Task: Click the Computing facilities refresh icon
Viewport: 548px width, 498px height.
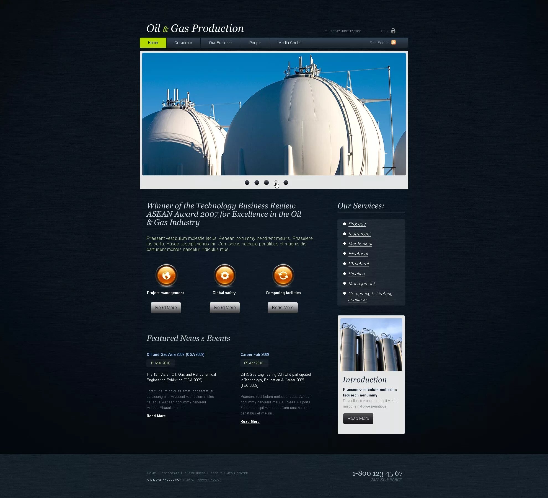Action: pyautogui.click(x=283, y=275)
